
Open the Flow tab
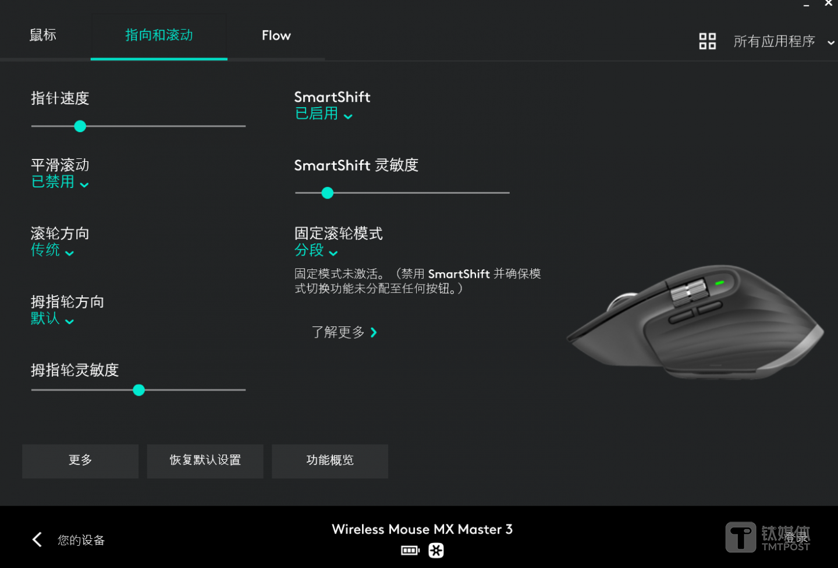point(276,35)
